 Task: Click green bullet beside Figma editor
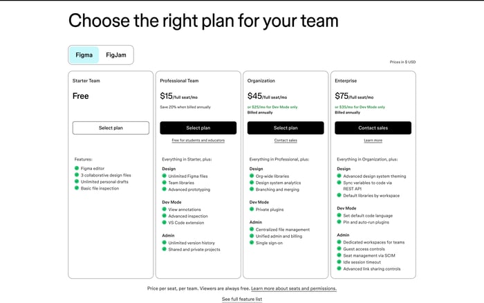[77, 168]
